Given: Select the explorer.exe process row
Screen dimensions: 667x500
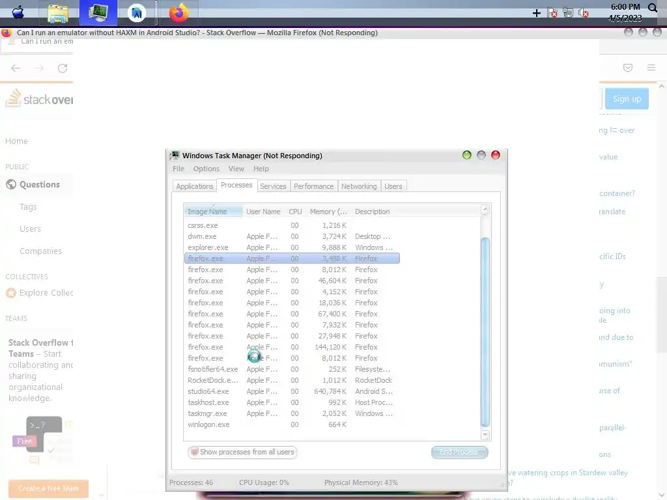Looking at the screenshot, I should pos(292,247).
